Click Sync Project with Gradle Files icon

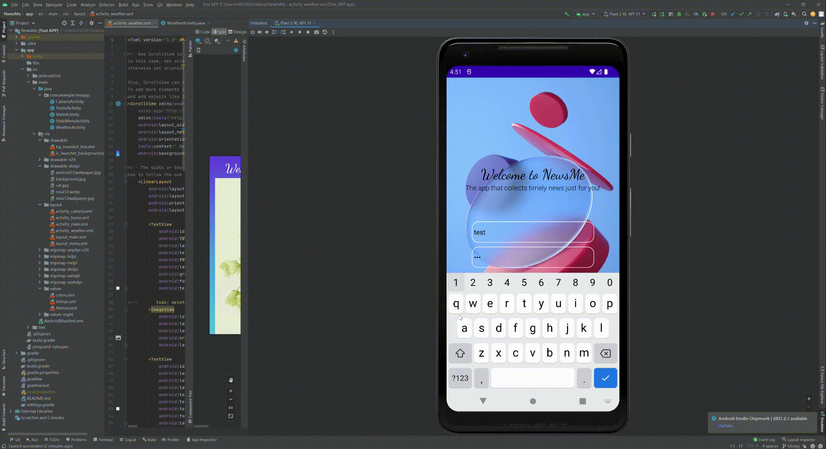tap(777, 14)
